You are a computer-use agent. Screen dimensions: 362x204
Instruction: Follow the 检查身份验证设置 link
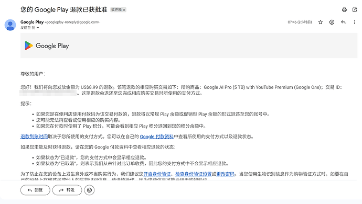pyautogui.click(x=194, y=174)
